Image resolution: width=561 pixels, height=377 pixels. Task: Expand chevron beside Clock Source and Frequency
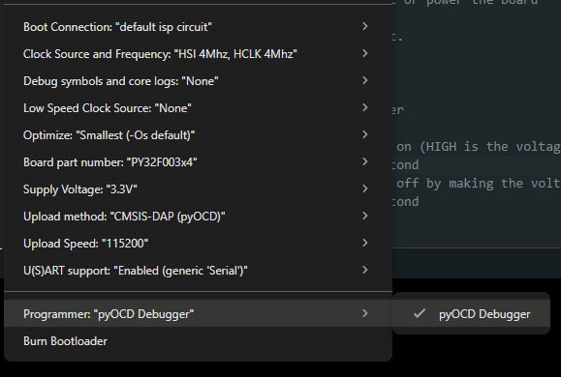(x=365, y=53)
